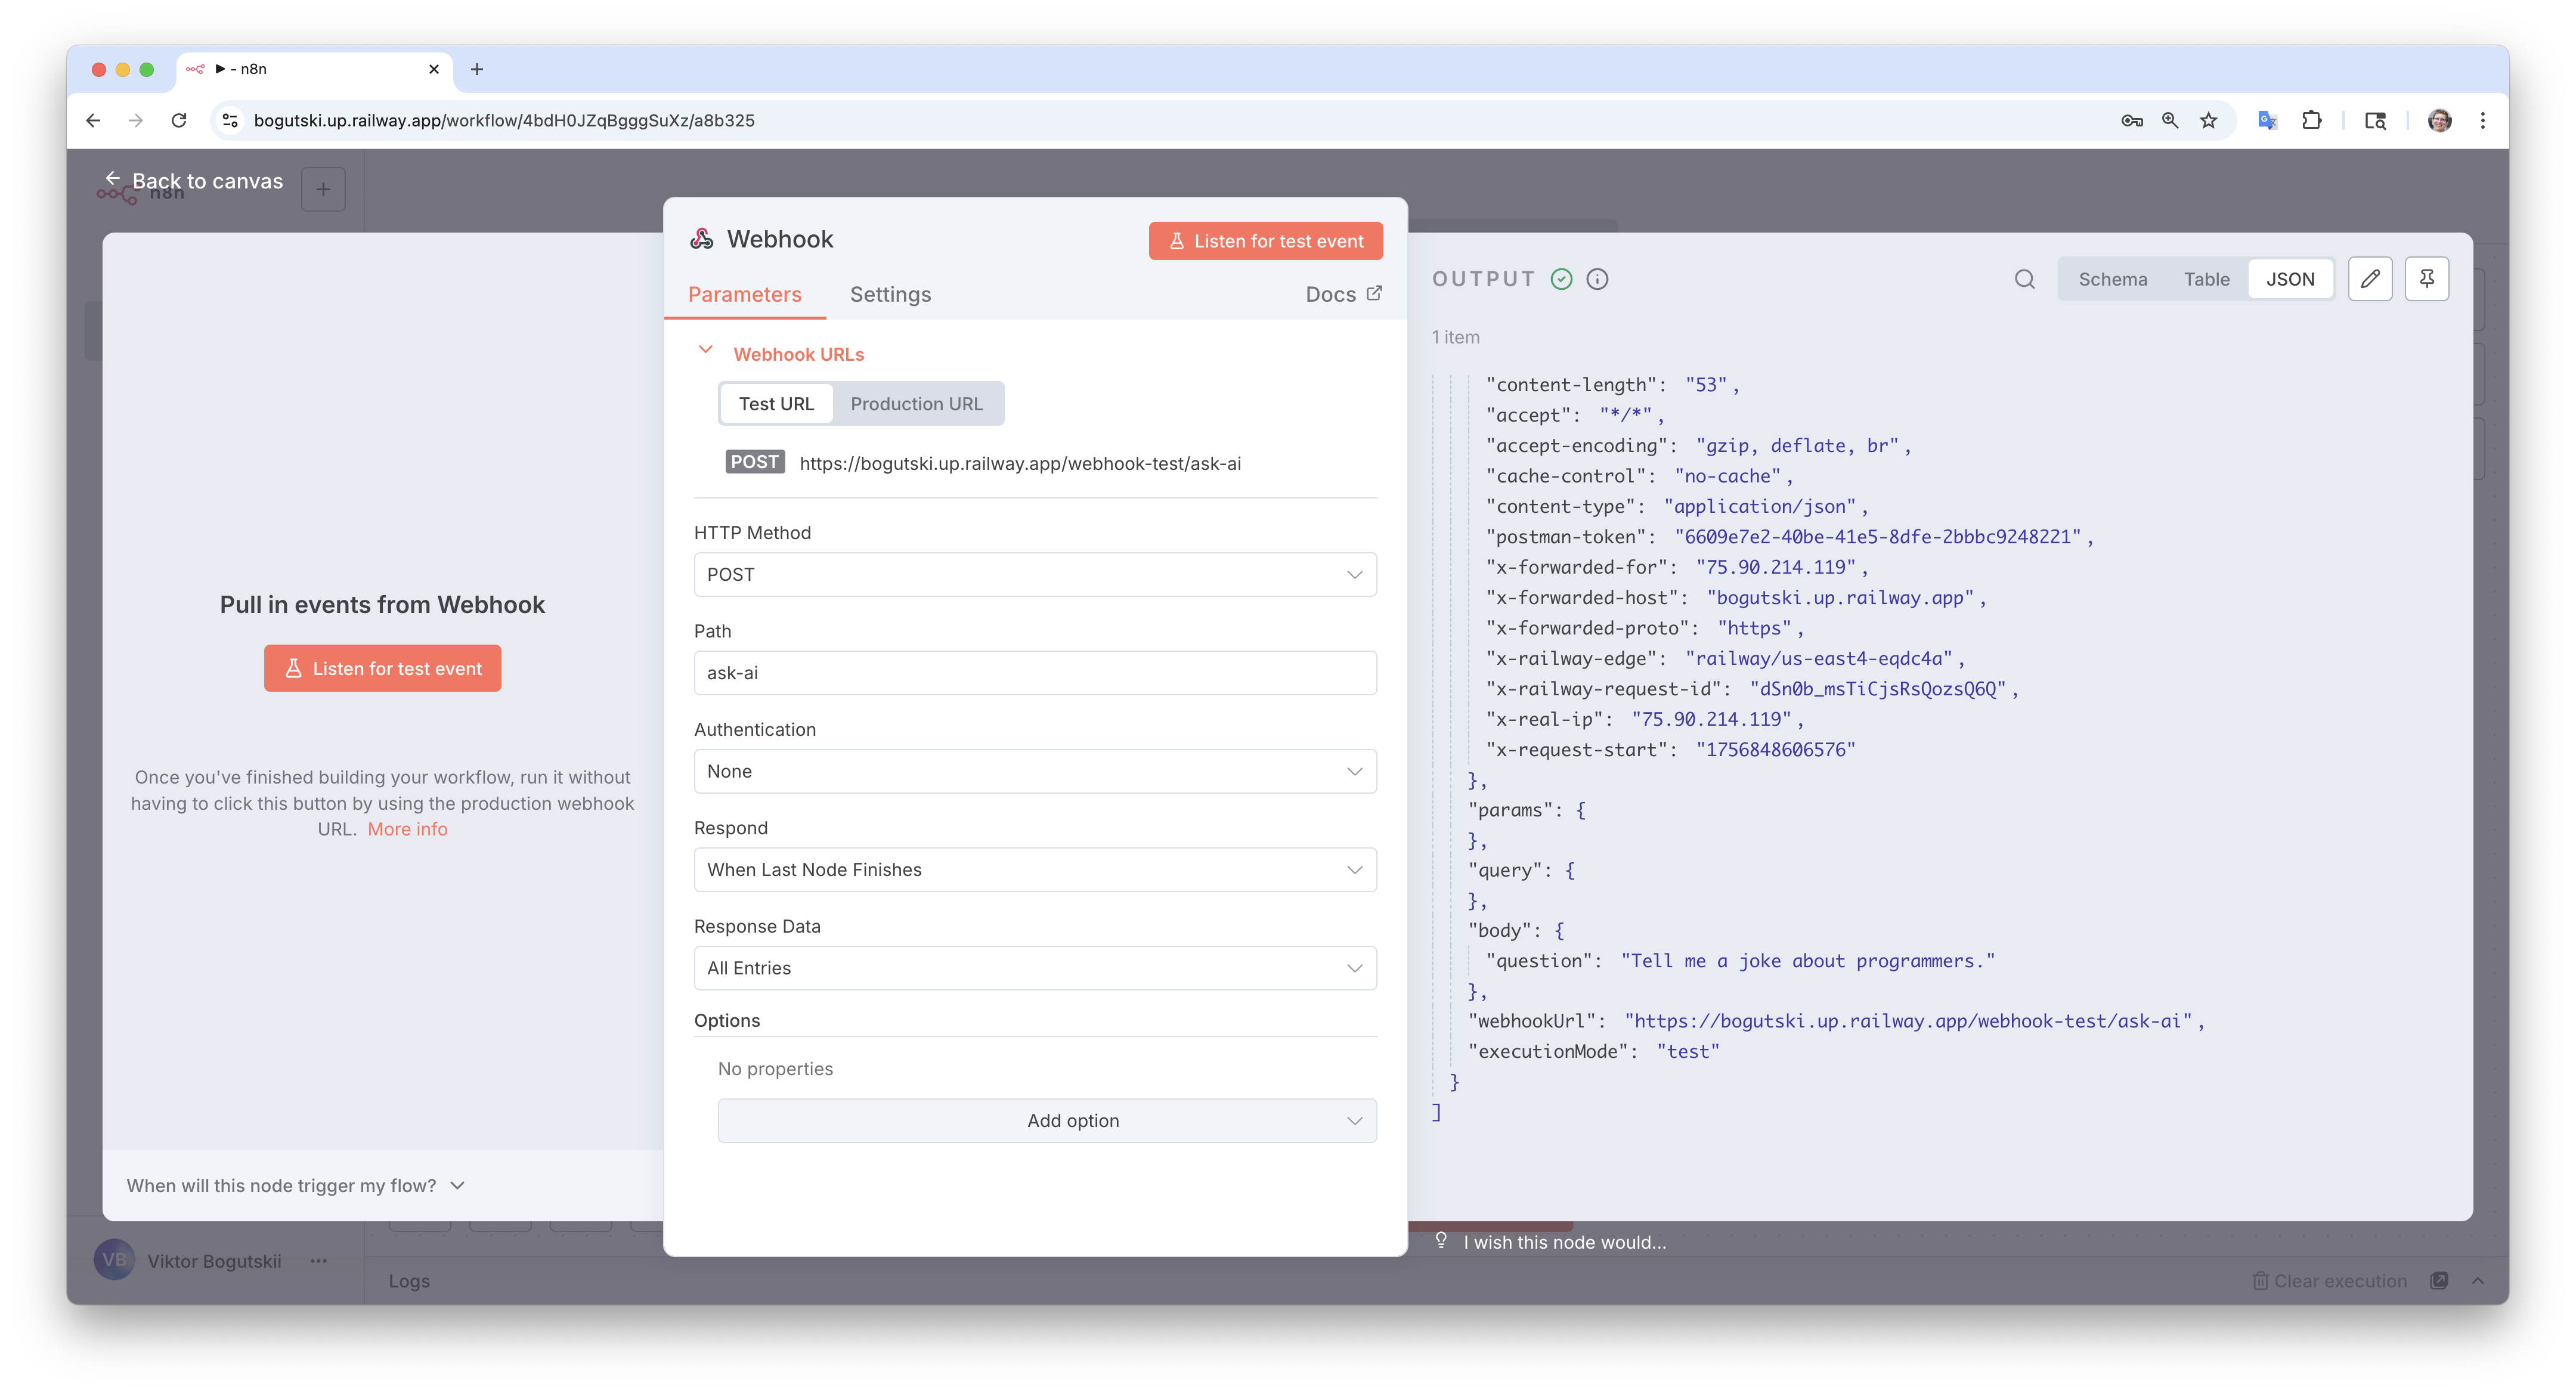Switch to the Production URL toggle
The image size is (2576, 1393).
coord(916,404)
